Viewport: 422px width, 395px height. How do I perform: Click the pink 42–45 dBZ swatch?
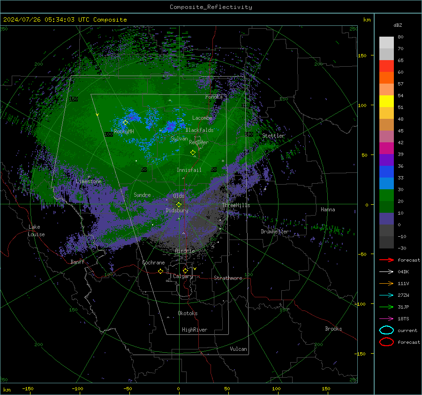(386, 137)
